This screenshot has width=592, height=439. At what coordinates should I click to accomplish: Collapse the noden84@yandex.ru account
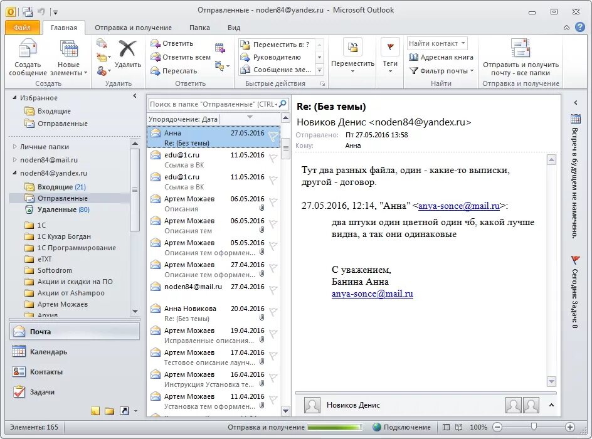[x=14, y=173]
